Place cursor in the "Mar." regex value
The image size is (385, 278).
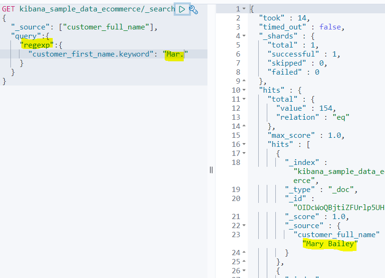pos(175,54)
